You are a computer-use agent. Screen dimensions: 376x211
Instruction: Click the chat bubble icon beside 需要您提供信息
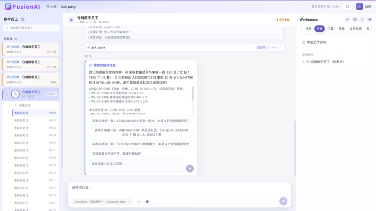(x=90, y=65)
